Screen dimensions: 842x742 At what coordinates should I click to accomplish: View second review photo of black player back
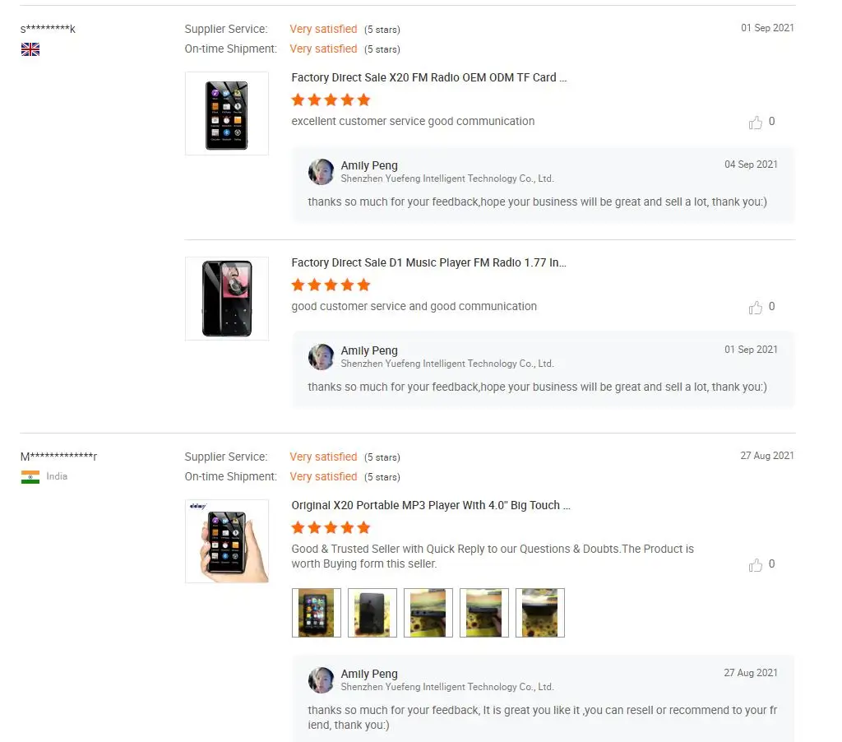(372, 613)
